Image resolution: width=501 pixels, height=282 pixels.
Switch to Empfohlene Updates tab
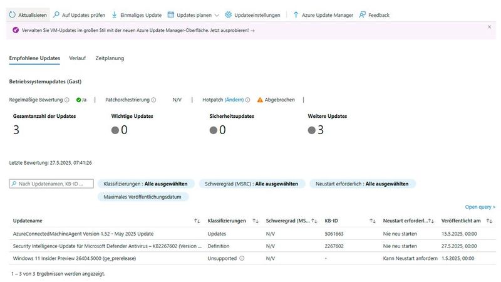[34, 58]
